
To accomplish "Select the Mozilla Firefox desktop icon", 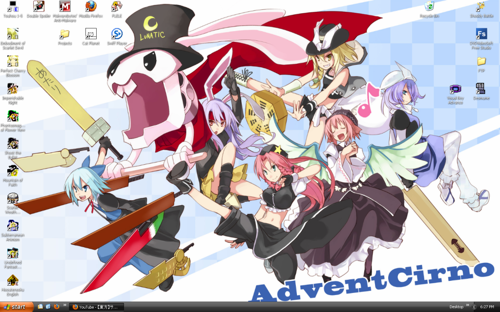I will click(91, 9).
